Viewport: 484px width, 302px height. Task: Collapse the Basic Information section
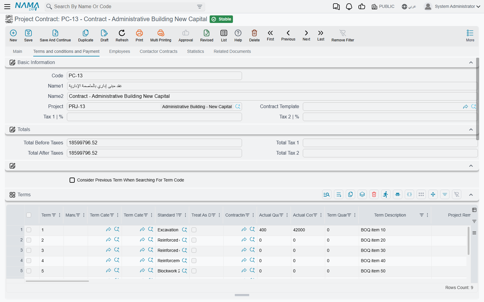pyautogui.click(x=471, y=63)
